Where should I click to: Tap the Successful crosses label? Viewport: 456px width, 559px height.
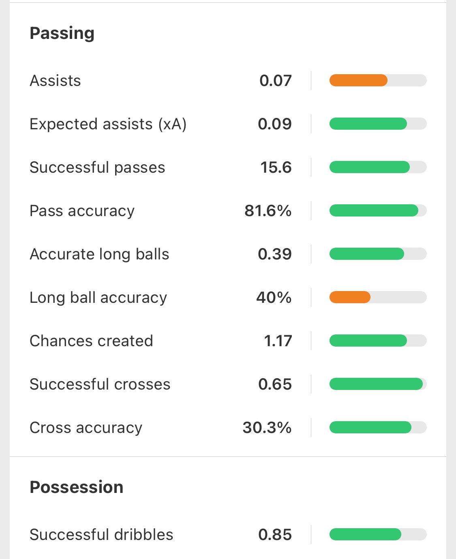click(x=100, y=384)
